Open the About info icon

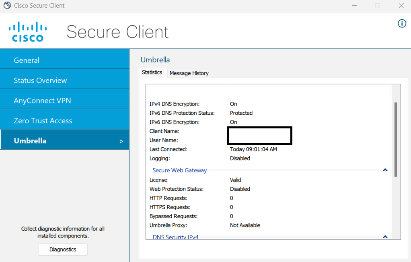[402, 23]
